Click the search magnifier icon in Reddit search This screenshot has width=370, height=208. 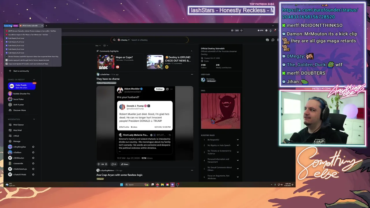pyautogui.click(x=114, y=40)
